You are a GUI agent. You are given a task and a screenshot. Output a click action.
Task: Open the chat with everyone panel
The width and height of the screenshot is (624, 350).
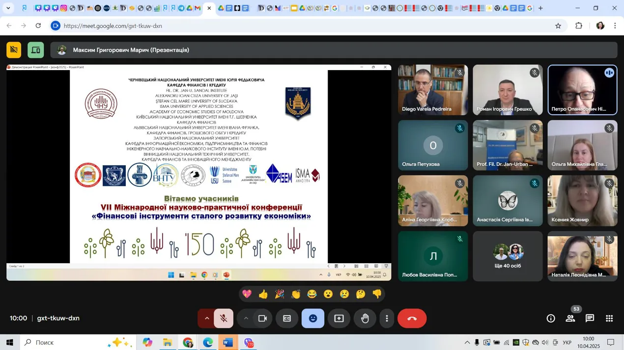click(x=590, y=319)
